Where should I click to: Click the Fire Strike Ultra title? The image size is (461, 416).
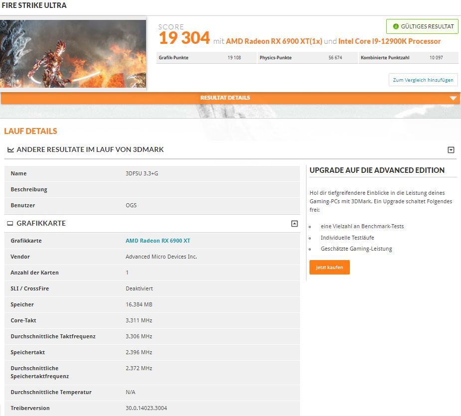point(34,5)
